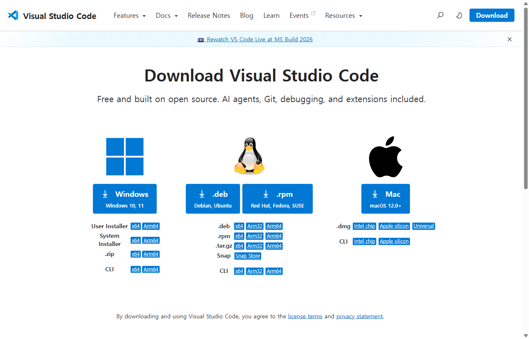Click the scrollbar up arrow
529x339 pixels.
pos(526,4)
